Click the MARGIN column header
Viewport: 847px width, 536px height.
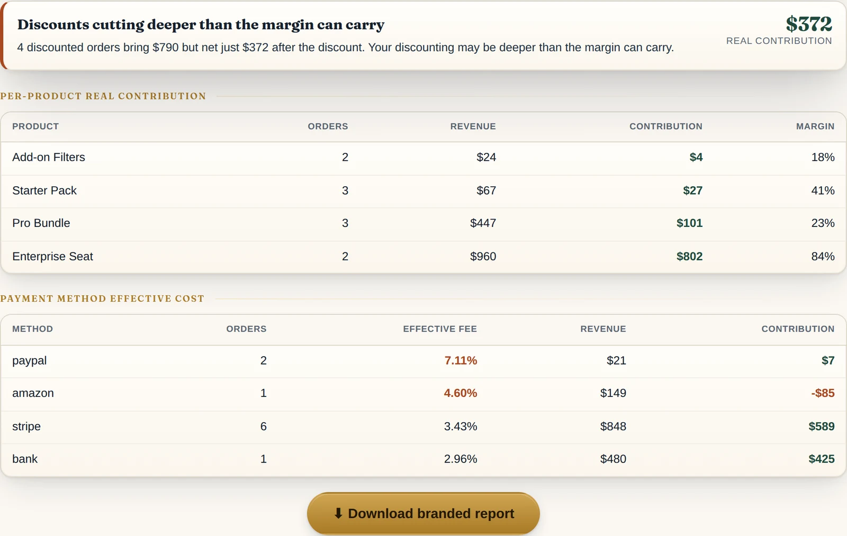tap(815, 126)
